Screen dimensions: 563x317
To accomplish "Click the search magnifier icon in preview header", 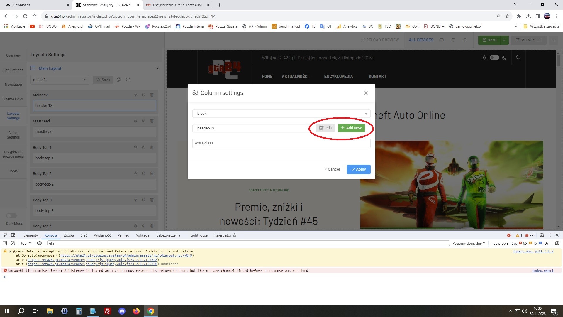I will click(518, 58).
